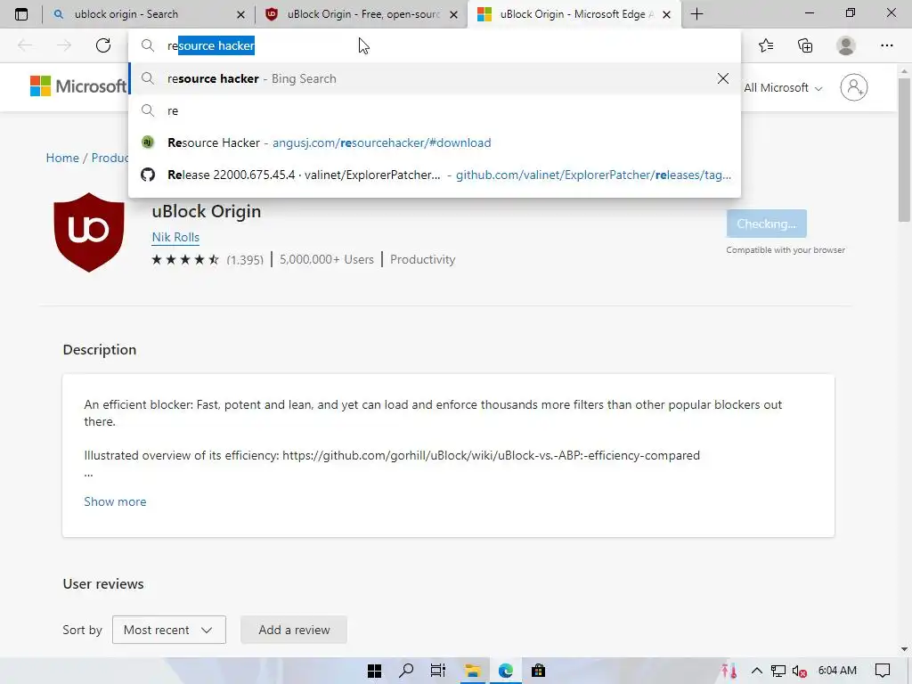
Task: Click the page vertical scrollbar thumb
Action: point(904,149)
